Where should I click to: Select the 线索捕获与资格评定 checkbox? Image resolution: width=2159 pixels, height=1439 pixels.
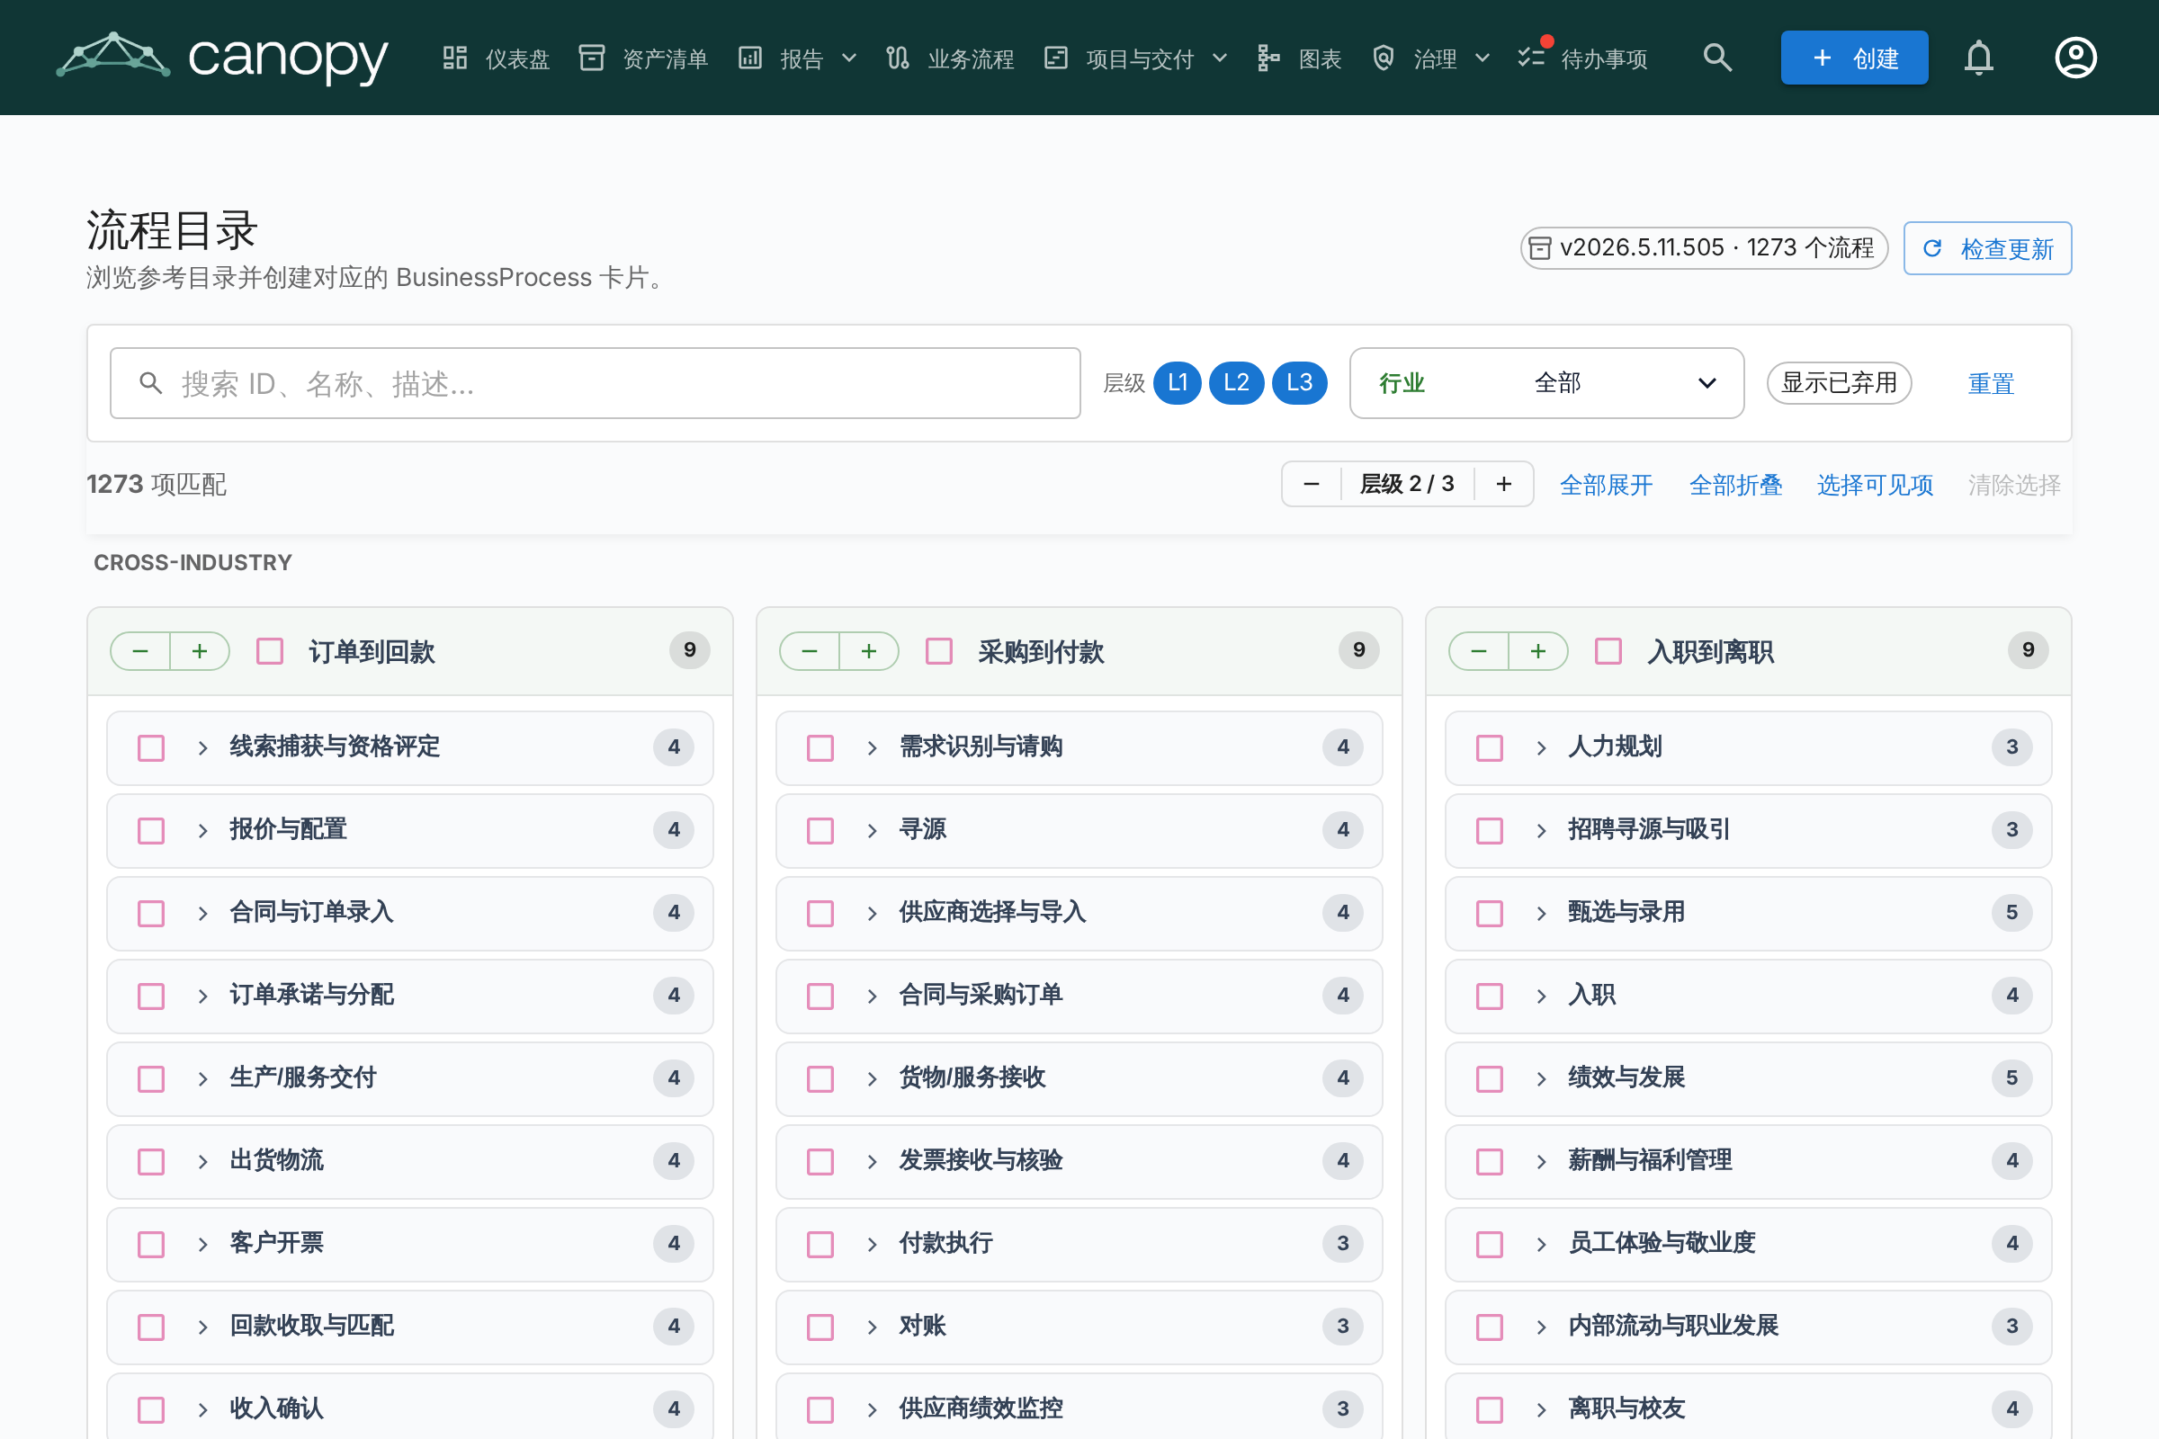pos(151,748)
